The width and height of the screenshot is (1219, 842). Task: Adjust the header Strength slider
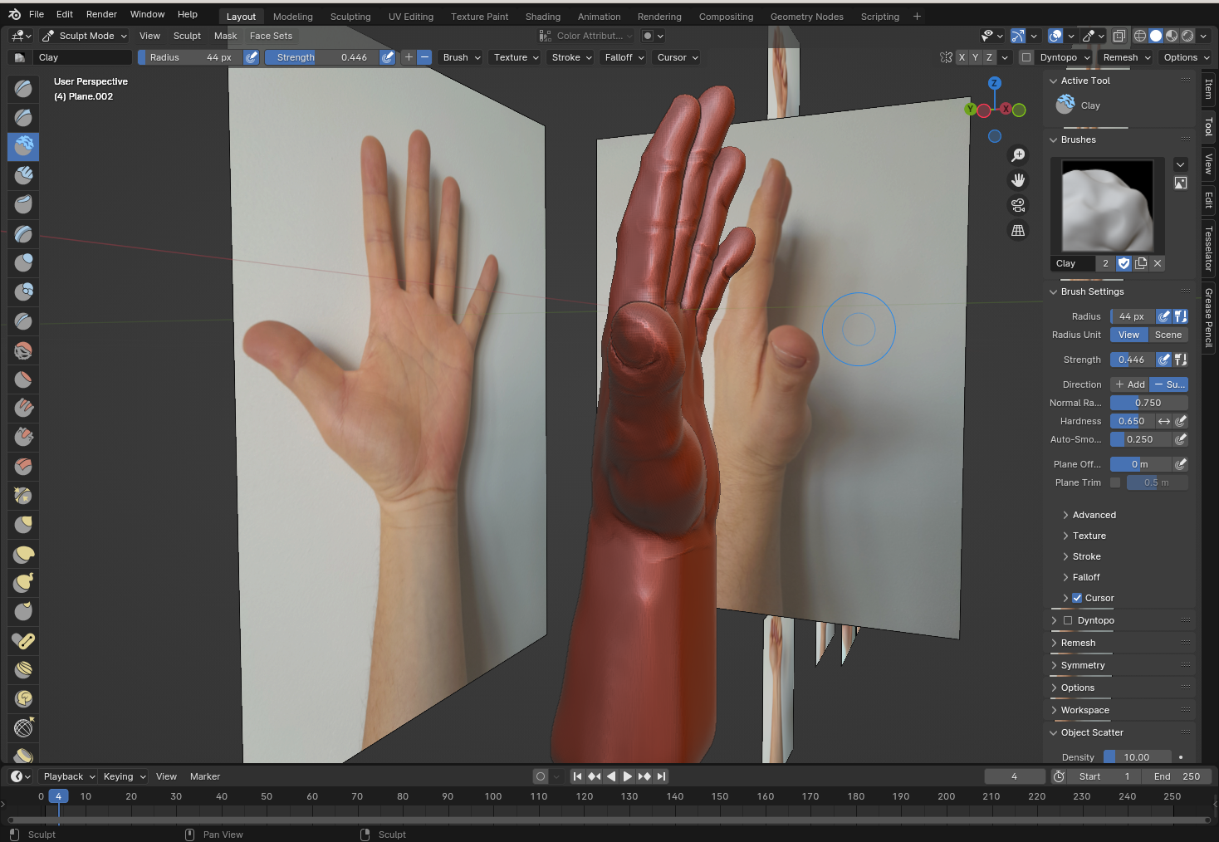point(322,57)
